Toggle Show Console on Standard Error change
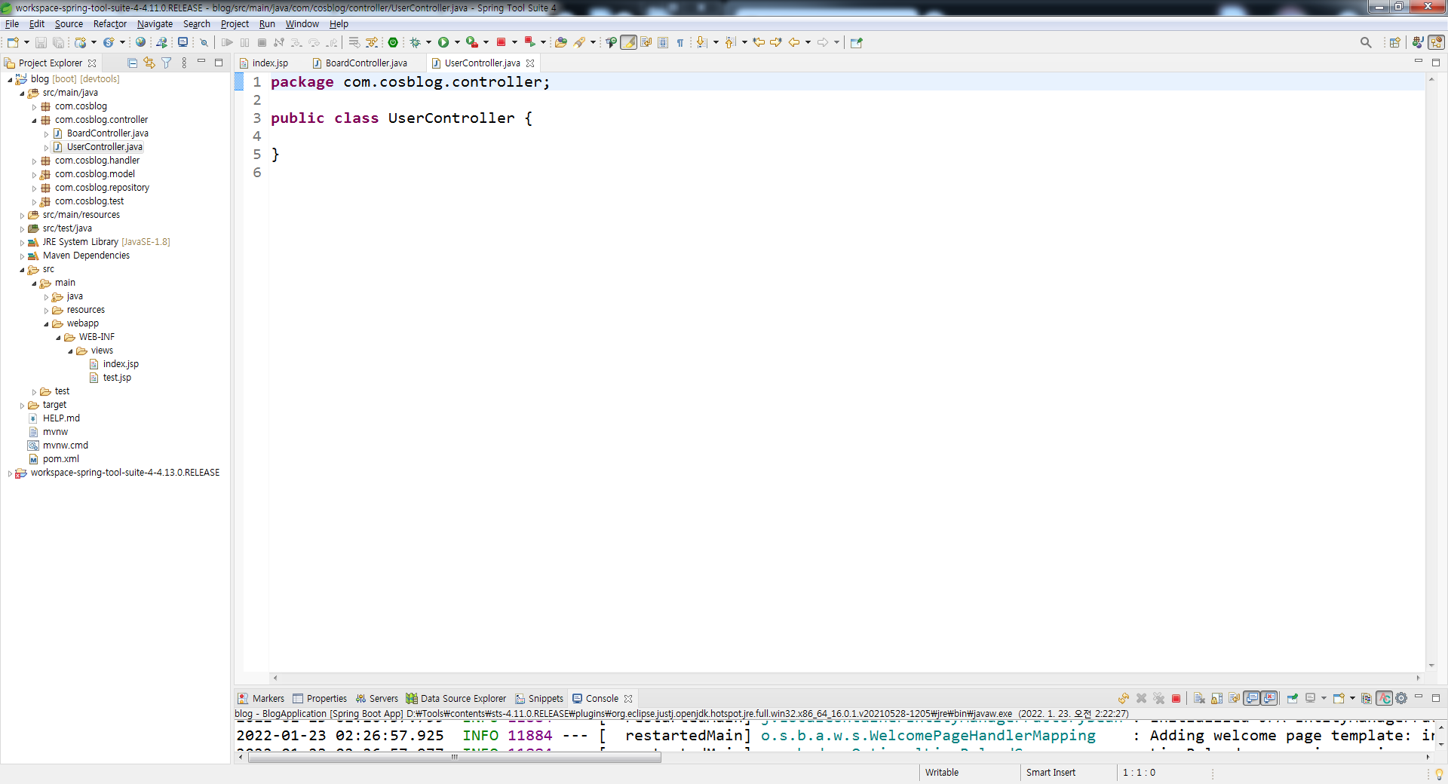This screenshot has height=784, width=1448. 1270,698
